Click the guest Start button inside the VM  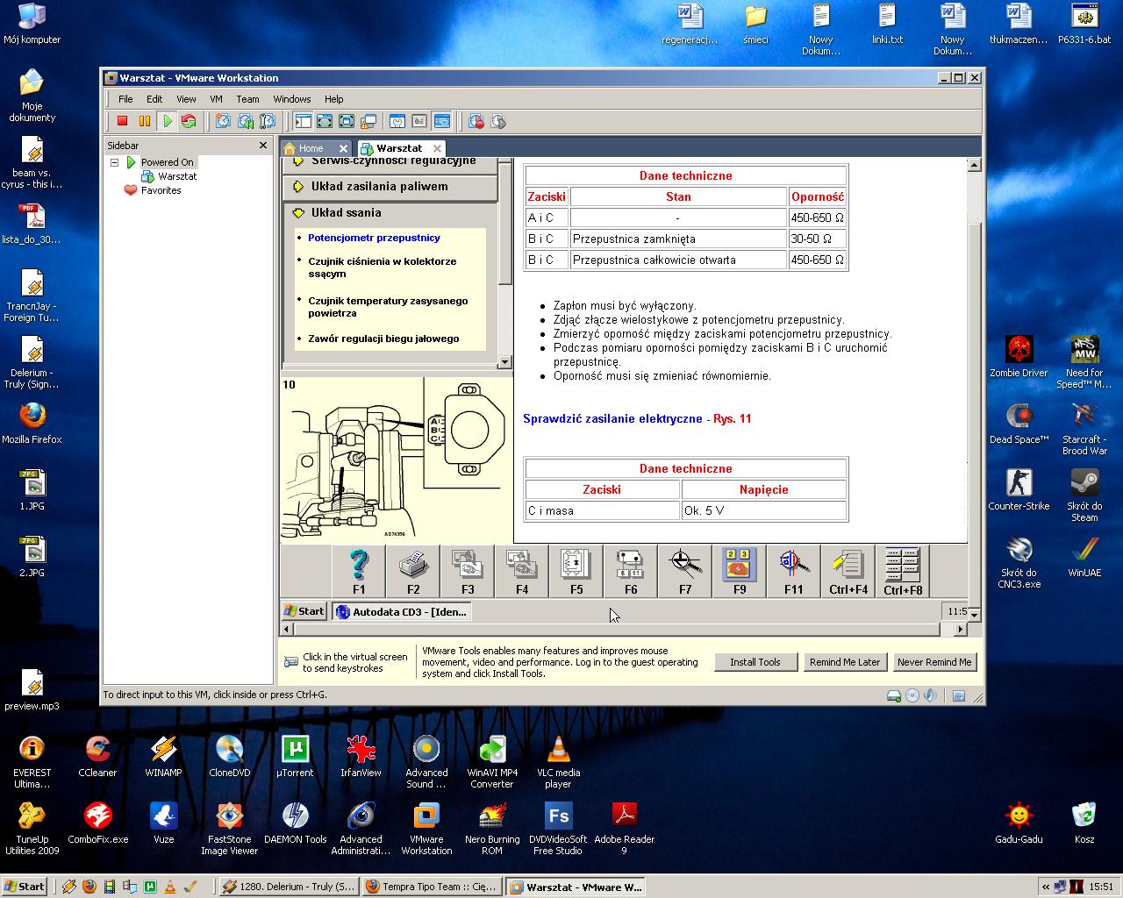(x=304, y=611)
